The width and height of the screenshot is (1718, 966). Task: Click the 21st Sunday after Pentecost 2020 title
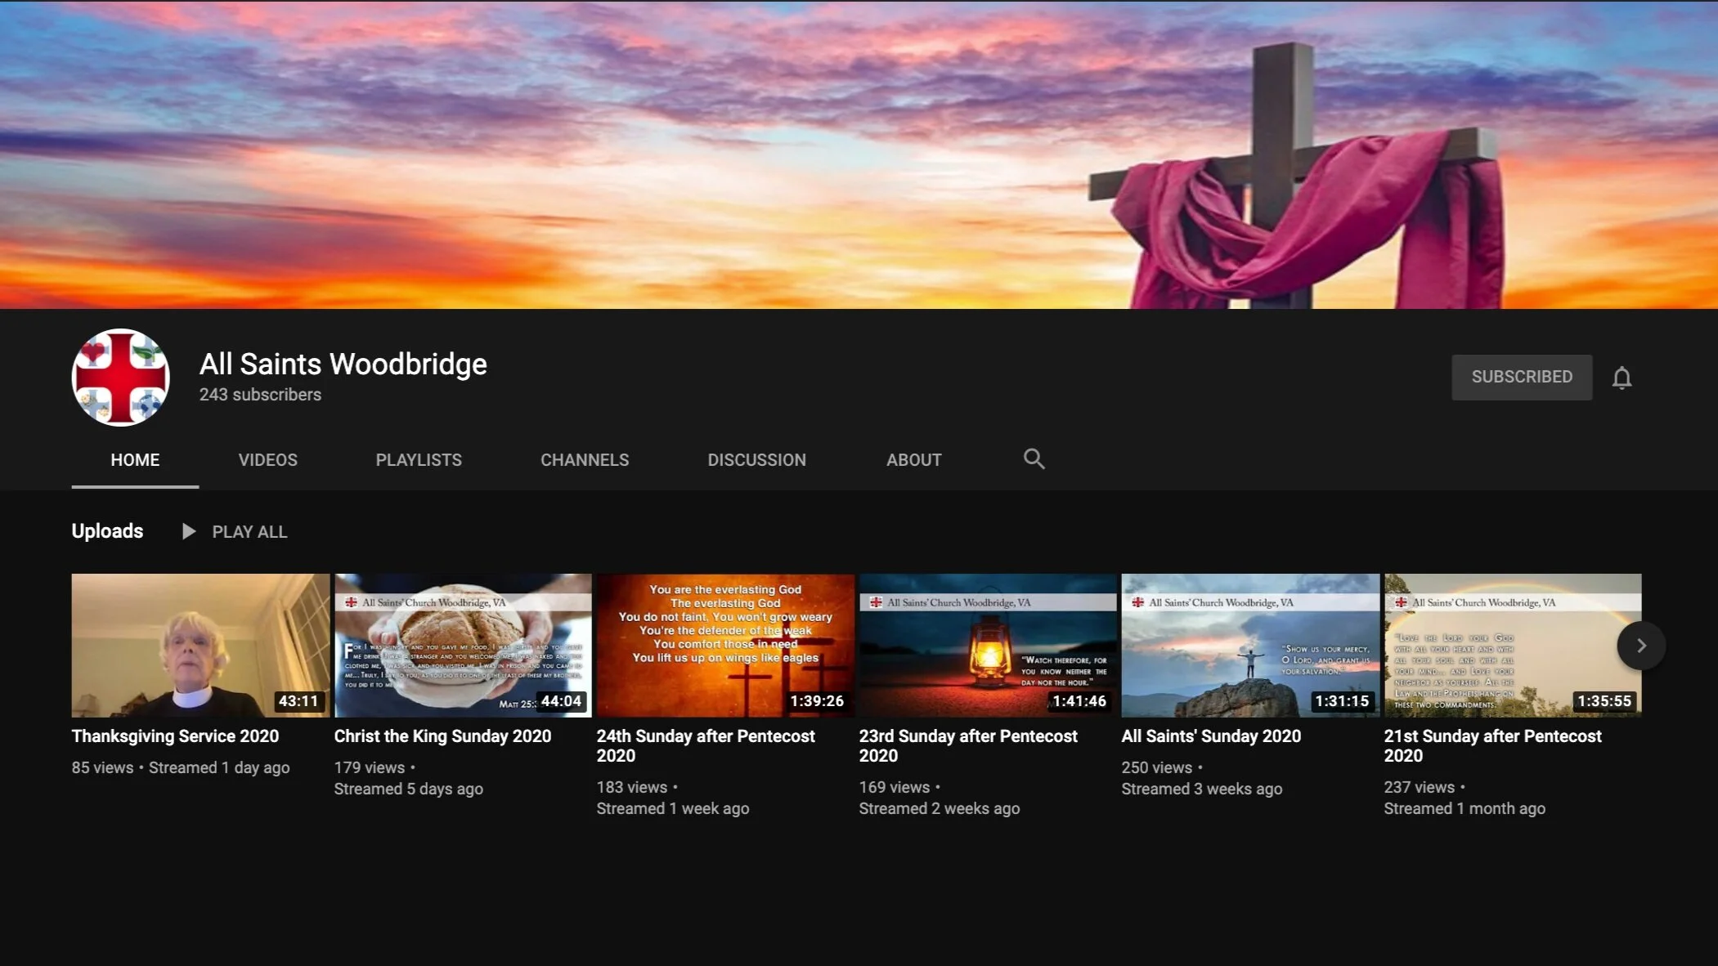[1492, 746]
